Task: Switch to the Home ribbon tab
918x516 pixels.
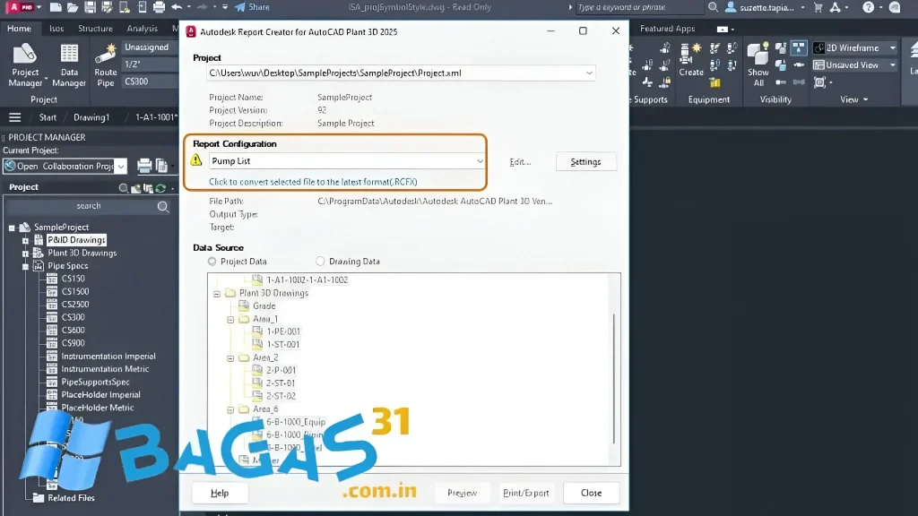Action: 20,29
